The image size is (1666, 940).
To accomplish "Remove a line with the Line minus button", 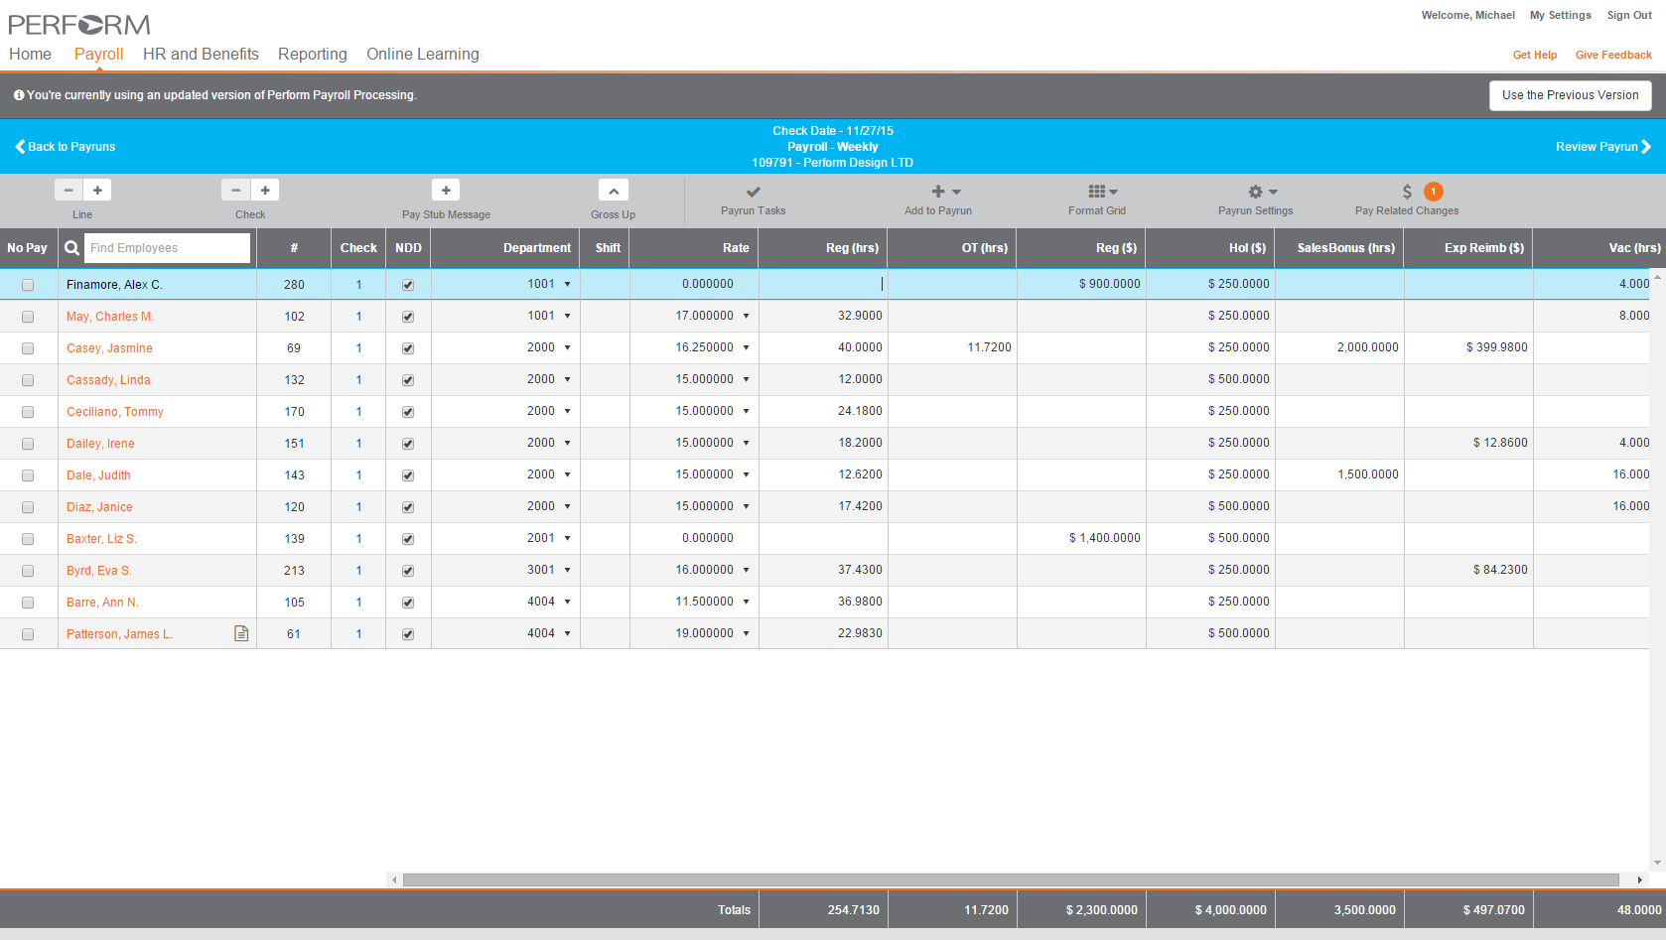I will point(69,191).
